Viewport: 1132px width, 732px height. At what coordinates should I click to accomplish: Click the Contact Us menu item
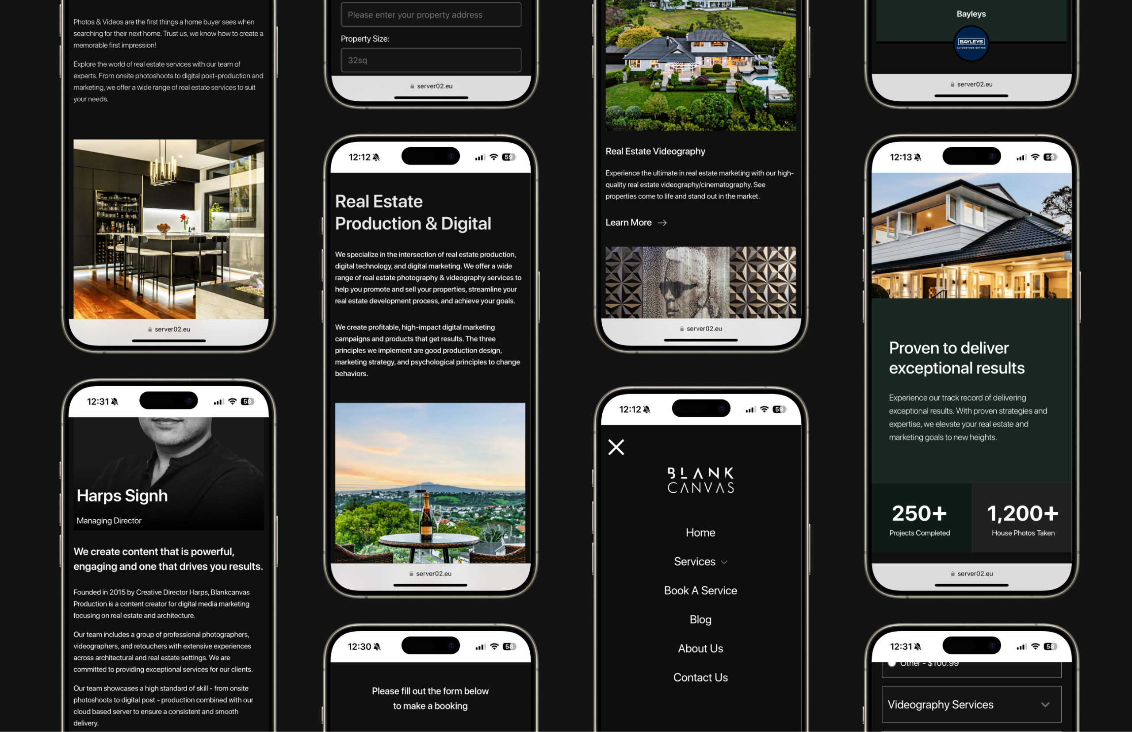coord(700,678)
